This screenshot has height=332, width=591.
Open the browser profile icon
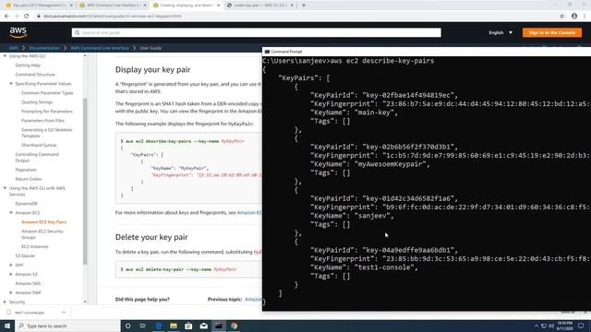(574, 17)
